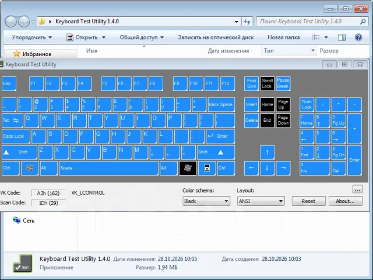This screenshot has width=373, height=280.
Task: Click the context menu key icon
Action: (x=207, y=168)
